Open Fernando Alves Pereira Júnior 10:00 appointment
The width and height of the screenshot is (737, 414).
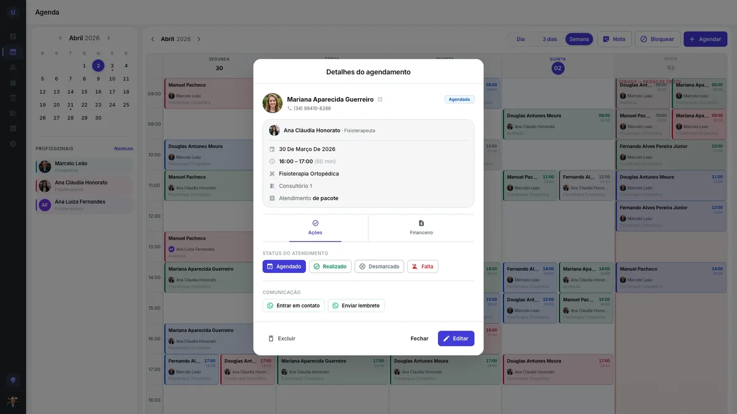(x=671, y=155)
